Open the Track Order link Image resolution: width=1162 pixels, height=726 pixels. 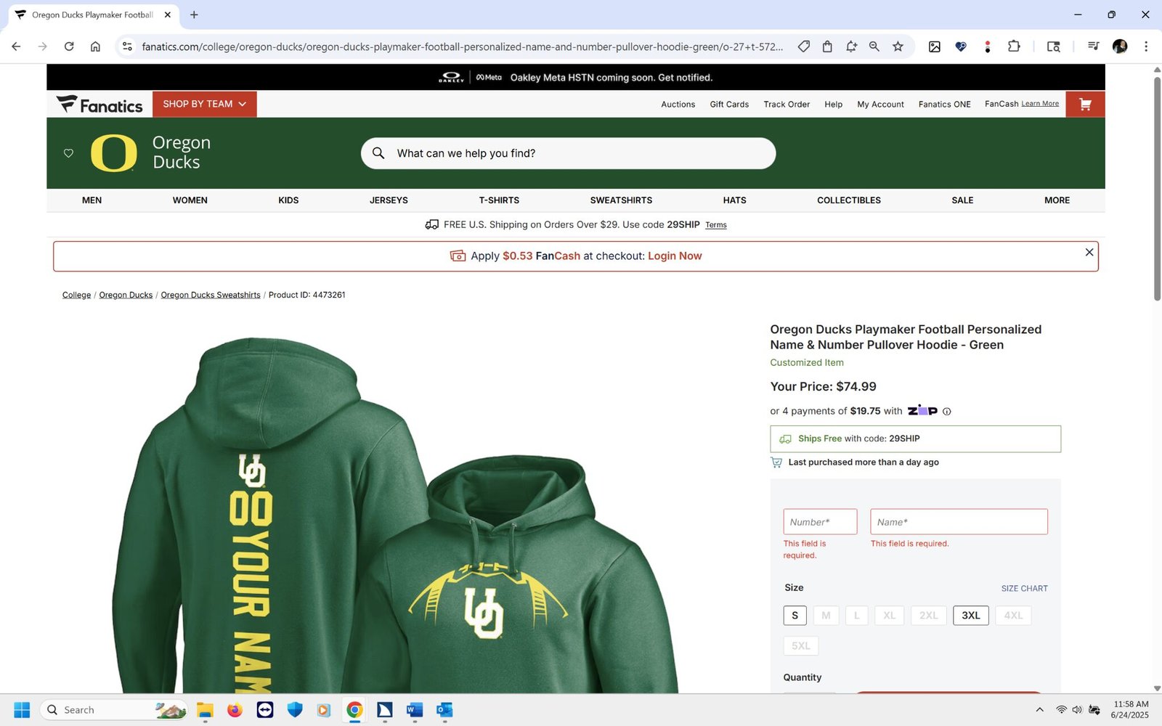click(x=787, y=105)
